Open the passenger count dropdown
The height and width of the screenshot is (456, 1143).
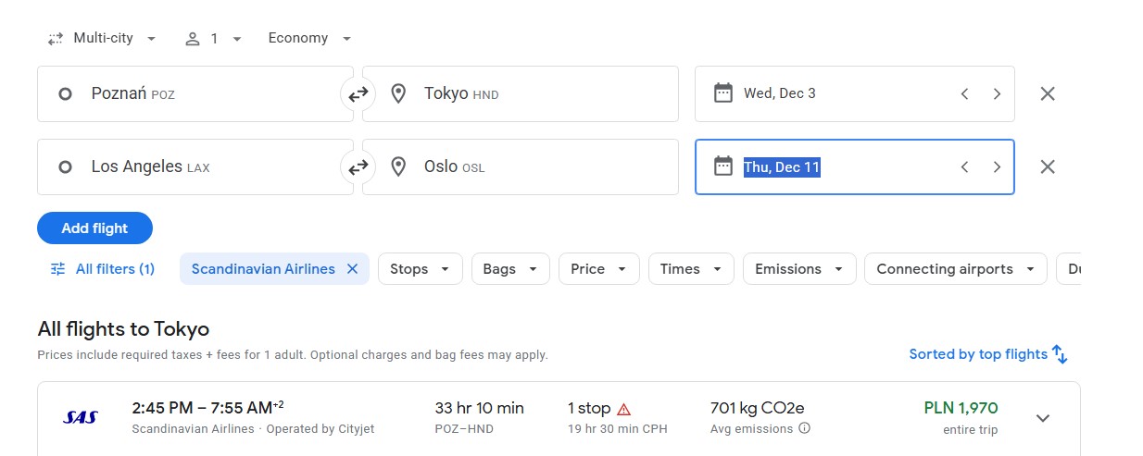click(213, 39)
